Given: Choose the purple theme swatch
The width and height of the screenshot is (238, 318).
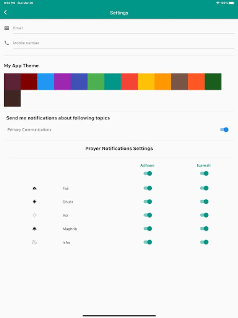Looking at the screenshot, I should [62, 82].
